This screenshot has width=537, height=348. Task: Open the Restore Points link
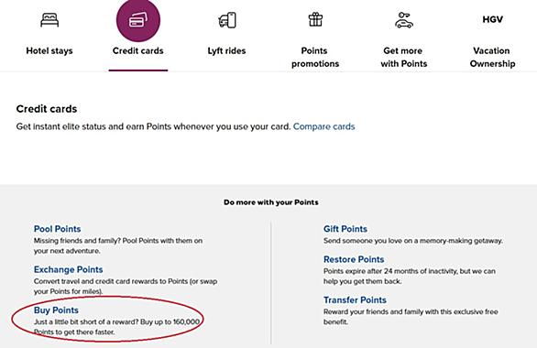tap(354, 259)
